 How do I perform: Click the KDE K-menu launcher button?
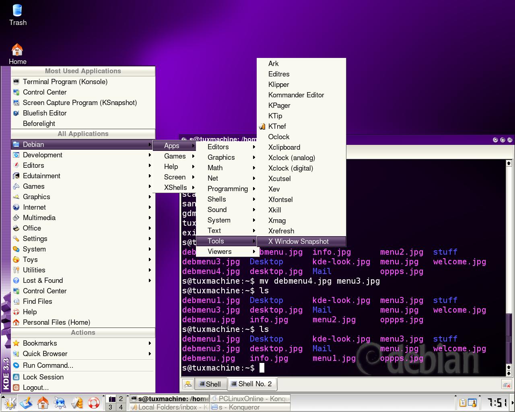tap(10, 403)
